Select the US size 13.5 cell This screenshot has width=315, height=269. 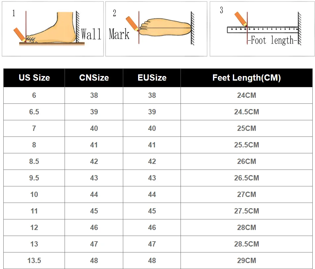(34, 261)
